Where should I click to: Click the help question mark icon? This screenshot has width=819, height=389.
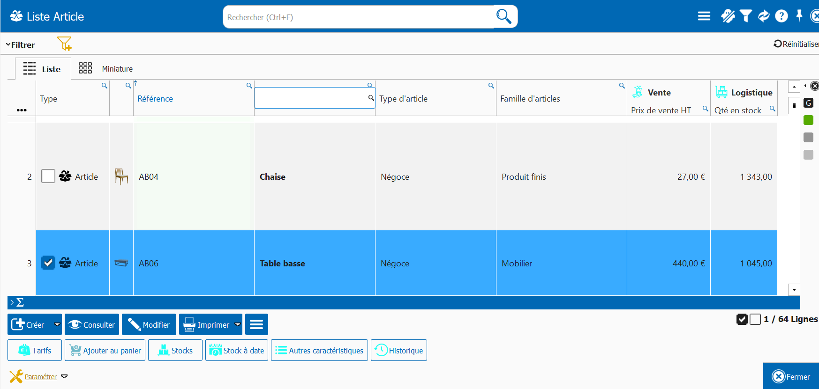tap(781, 16)
